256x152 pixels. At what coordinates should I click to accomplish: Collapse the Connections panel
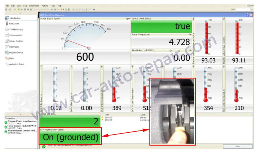(x=20, y=114)
